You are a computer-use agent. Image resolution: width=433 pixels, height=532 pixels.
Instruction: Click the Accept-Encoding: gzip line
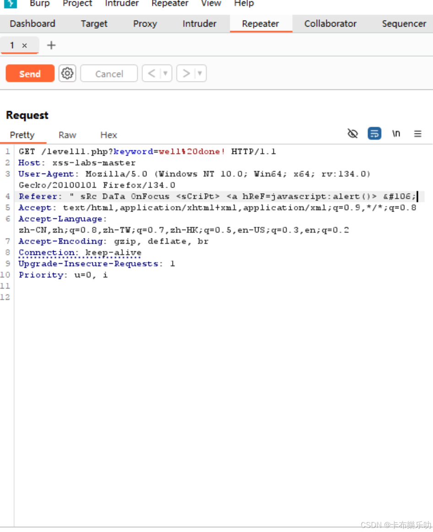pyautogui.click(x=114, y=241)
